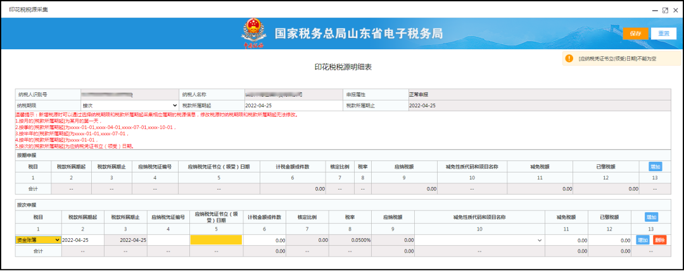Click the 正常申报 value
The image size is (684, 271).
tap(419, 94)
